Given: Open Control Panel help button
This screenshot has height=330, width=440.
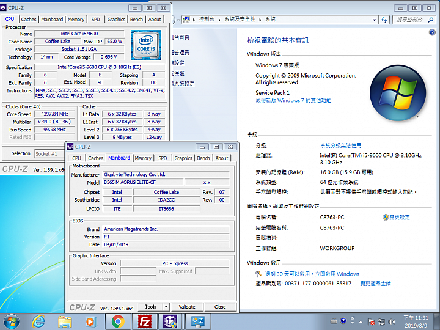Looking at the screenshot, I should coord(432,32).
